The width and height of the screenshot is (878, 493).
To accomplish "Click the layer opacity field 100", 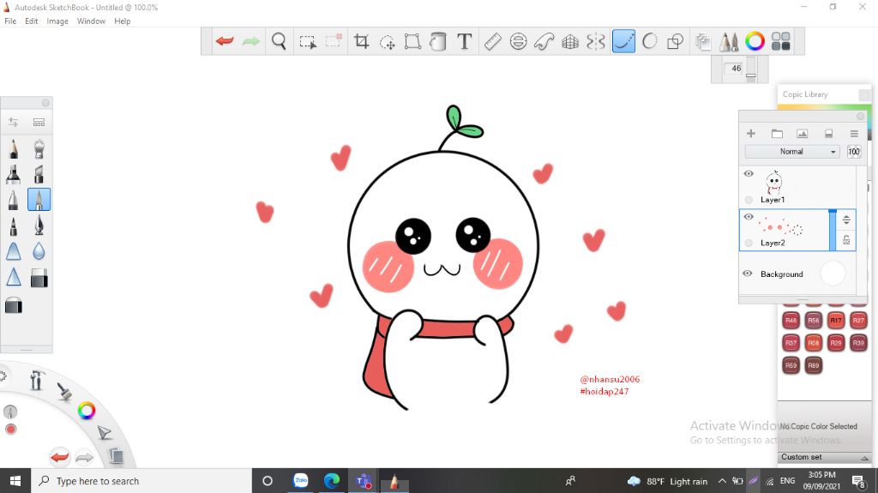I will click(853, 152).
